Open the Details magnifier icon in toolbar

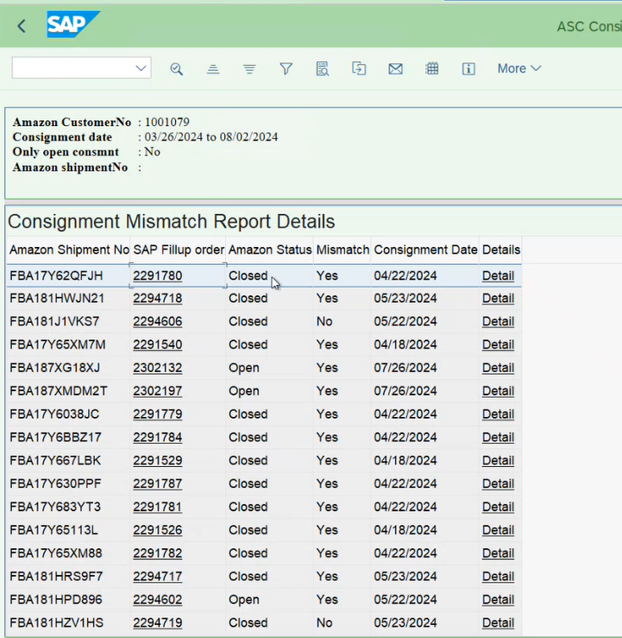(x=177, y=69)
